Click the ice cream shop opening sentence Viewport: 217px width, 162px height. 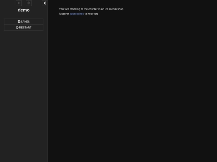[91, 9]
